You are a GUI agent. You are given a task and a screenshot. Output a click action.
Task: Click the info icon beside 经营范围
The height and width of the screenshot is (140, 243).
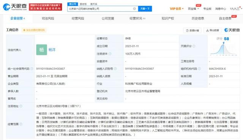click(21, 124)
